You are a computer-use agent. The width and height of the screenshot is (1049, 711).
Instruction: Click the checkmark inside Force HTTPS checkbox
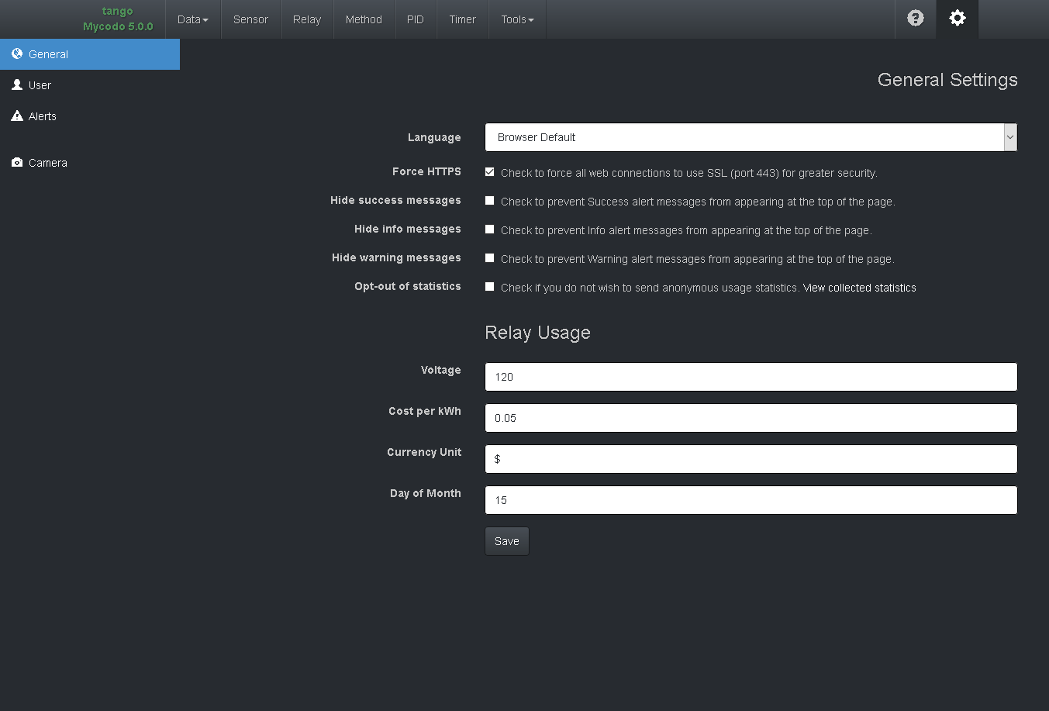489,171
